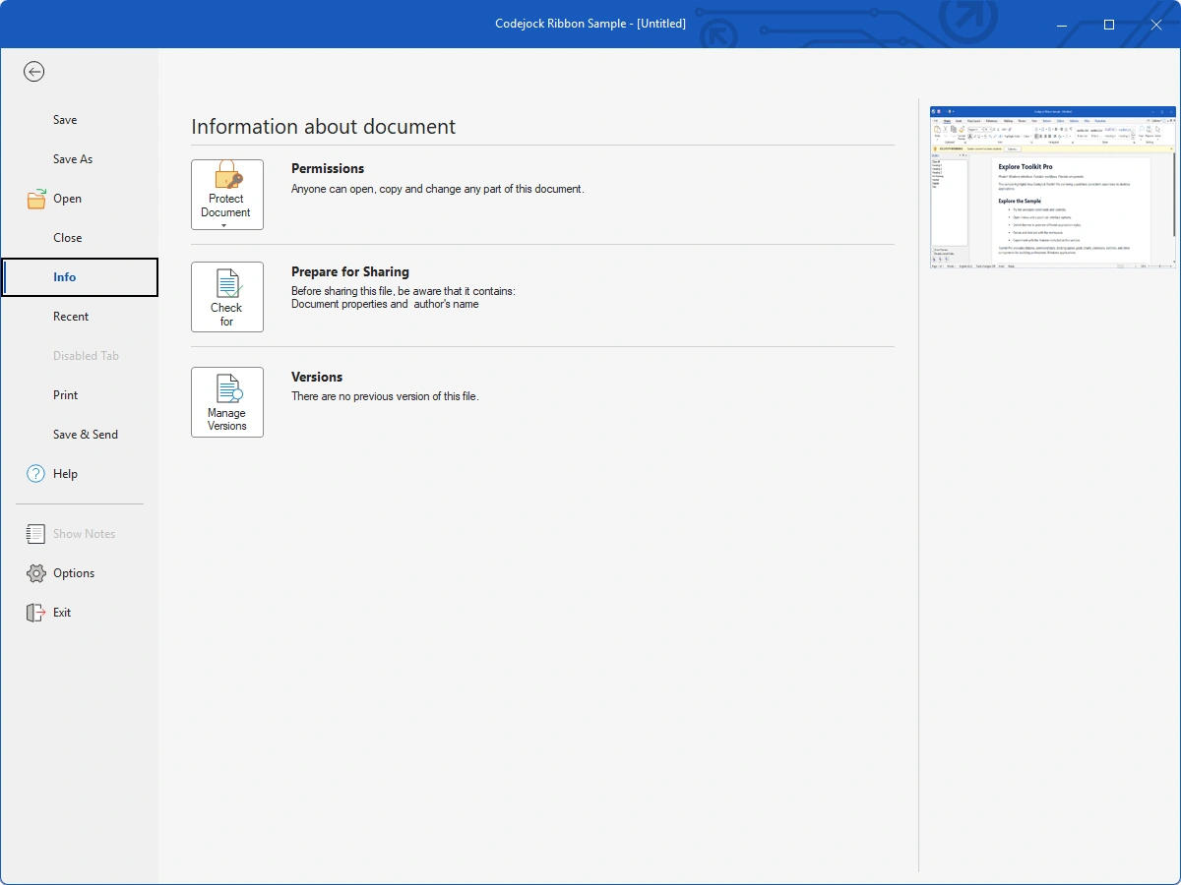This screenshot has height=885, width=1181.
Task: Click the Help question mark icon
Action: pyautogui.click(x=36, y=474)
